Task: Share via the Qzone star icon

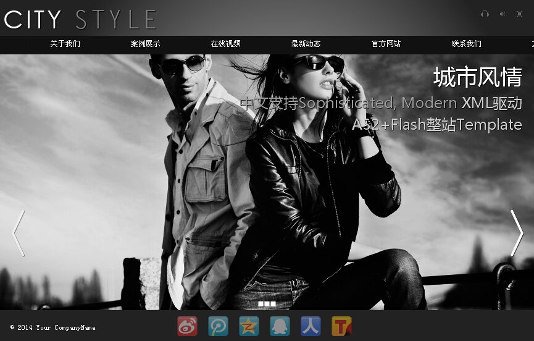Action: [249, 326]
